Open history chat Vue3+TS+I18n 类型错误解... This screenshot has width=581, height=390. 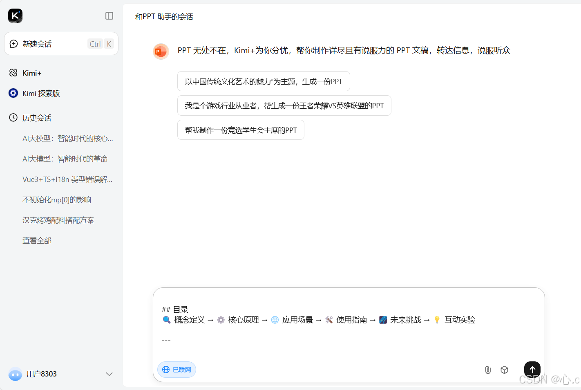(x=67, y=179)
